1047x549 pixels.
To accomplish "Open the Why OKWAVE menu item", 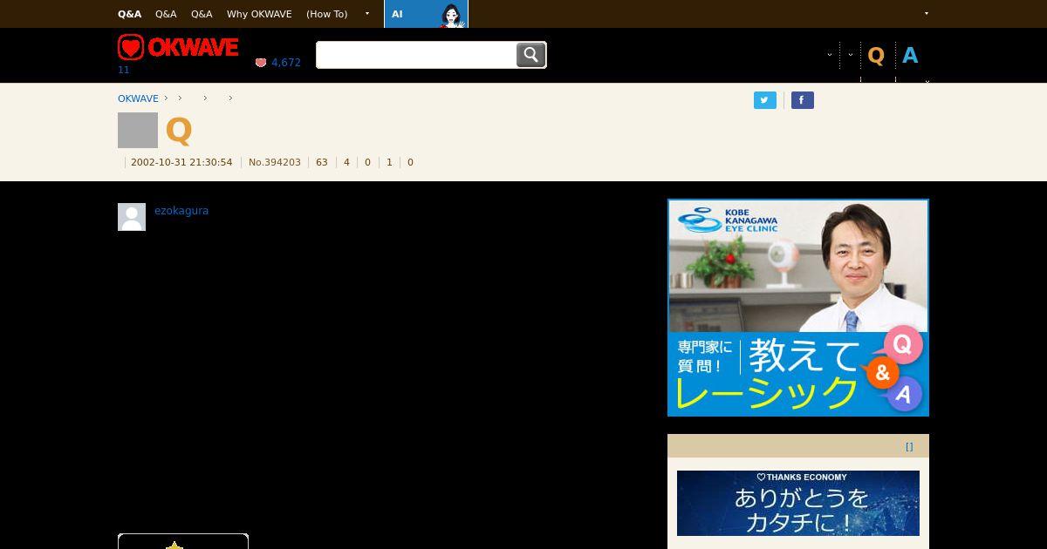I will (259, 14).
